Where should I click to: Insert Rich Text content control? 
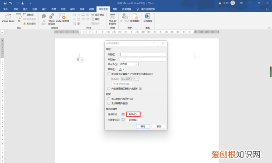pos(75,15)
